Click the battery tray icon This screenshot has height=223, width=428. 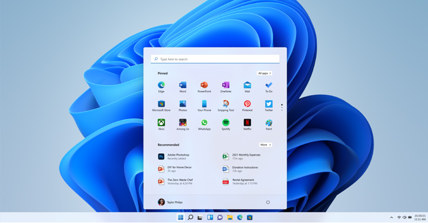[x=410, y=217]
